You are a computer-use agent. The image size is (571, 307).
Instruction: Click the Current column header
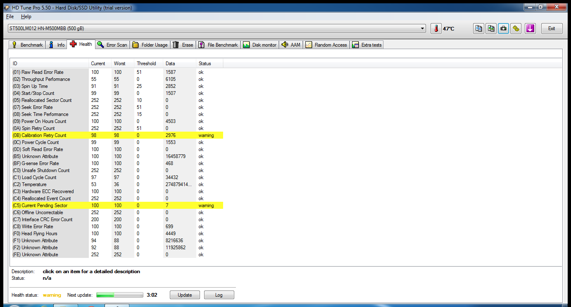click(100, 64)
